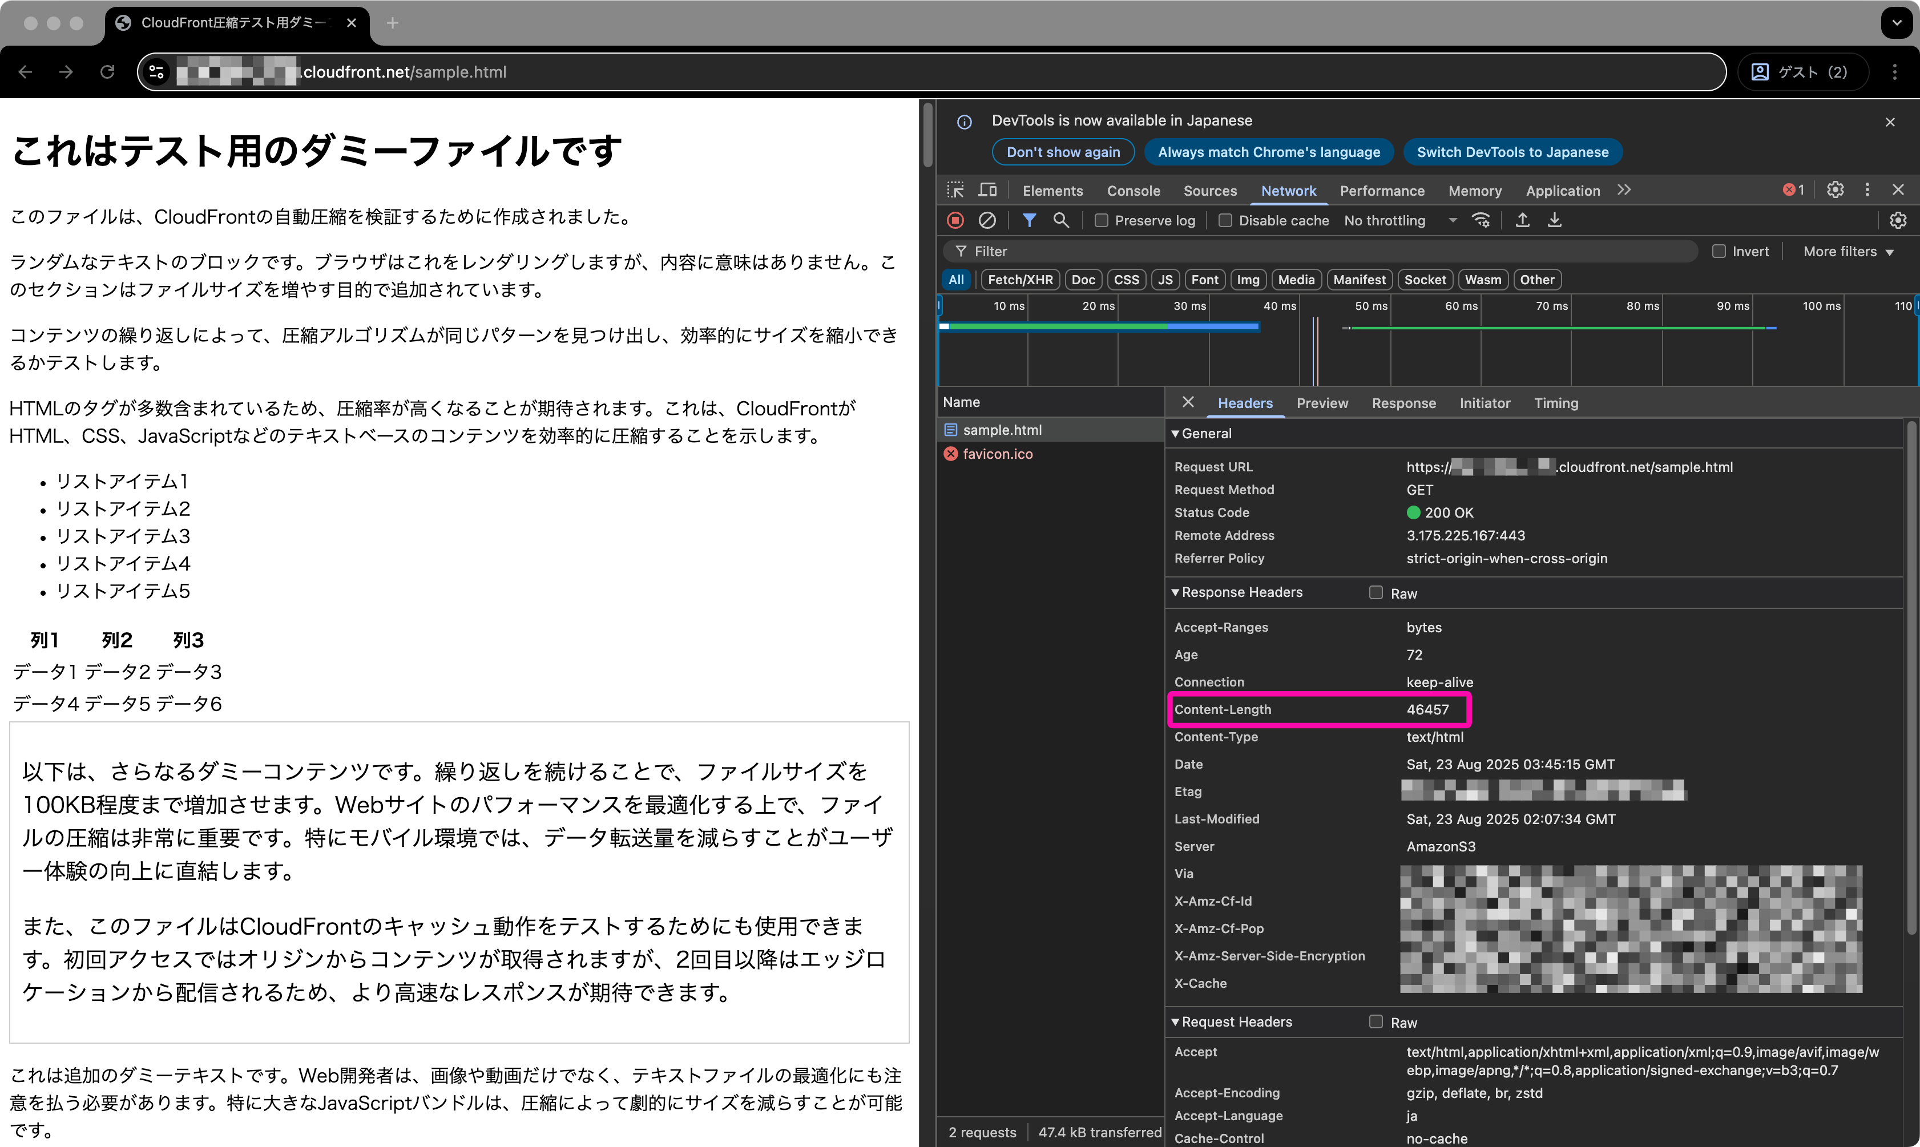Screen dimensions: 1920x1147
Task: Switch to the Sources tab
Action: [x=1209, y=190]
